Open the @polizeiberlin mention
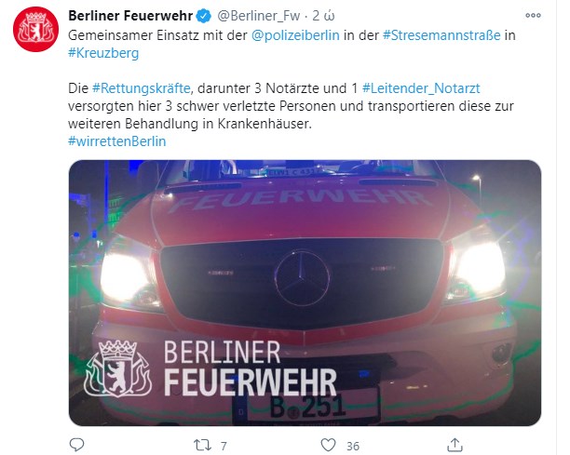Image resolution: width=570 pixels, height=455 pixels. pos(295,35)
